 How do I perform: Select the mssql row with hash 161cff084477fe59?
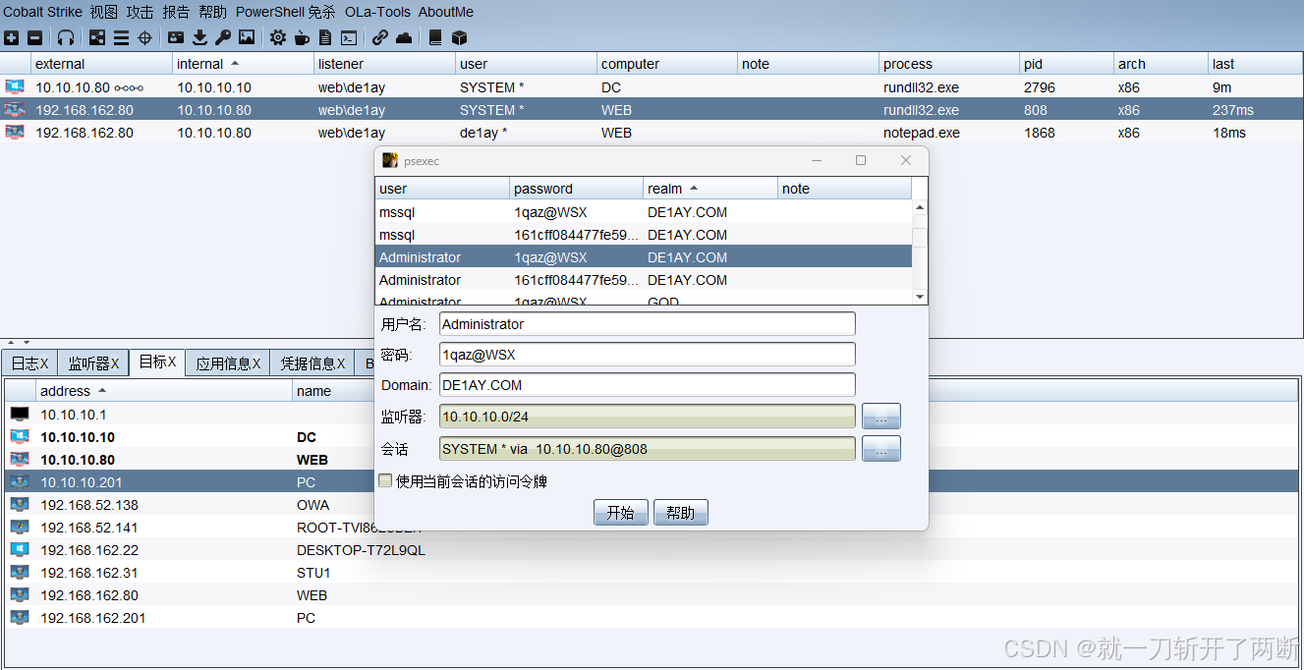[x=644, y=235]
